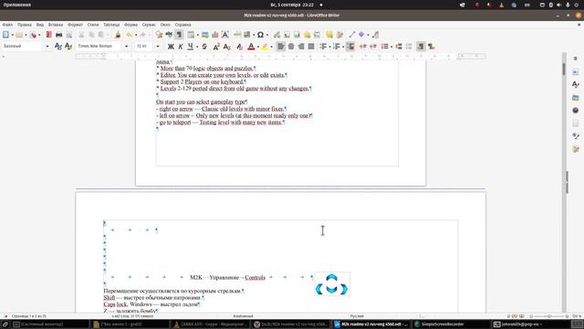The width and height of the screenshot is (584, 329).
Task: Click the New document icon
Action: point(5,35)
